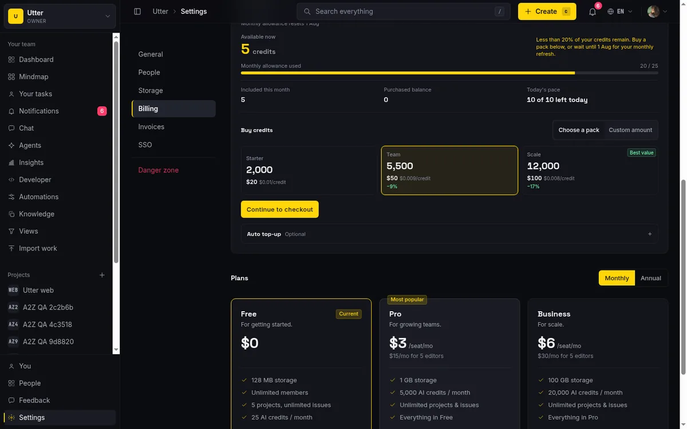The image size is (687, 429).
Task: Click the Best value badge
Action: 642,153
